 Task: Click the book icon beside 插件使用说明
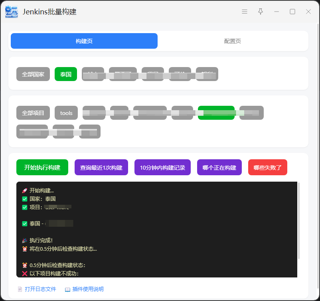point(67,289)
